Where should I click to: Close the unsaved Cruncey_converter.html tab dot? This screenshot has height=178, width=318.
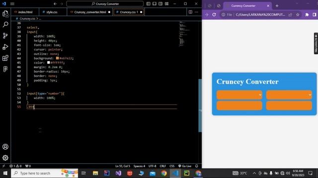(x=109, y=12)
